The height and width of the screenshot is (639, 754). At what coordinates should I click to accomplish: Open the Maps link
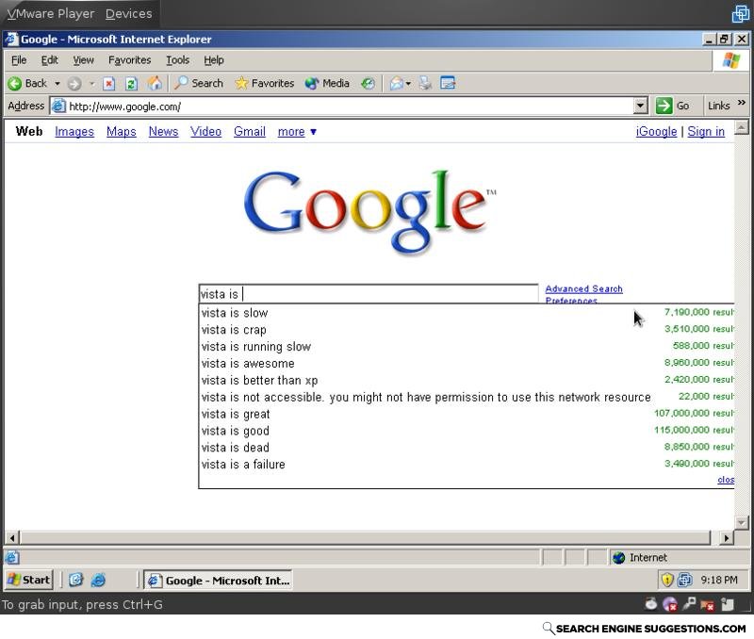pyautogui.click(x=122, y=131)
